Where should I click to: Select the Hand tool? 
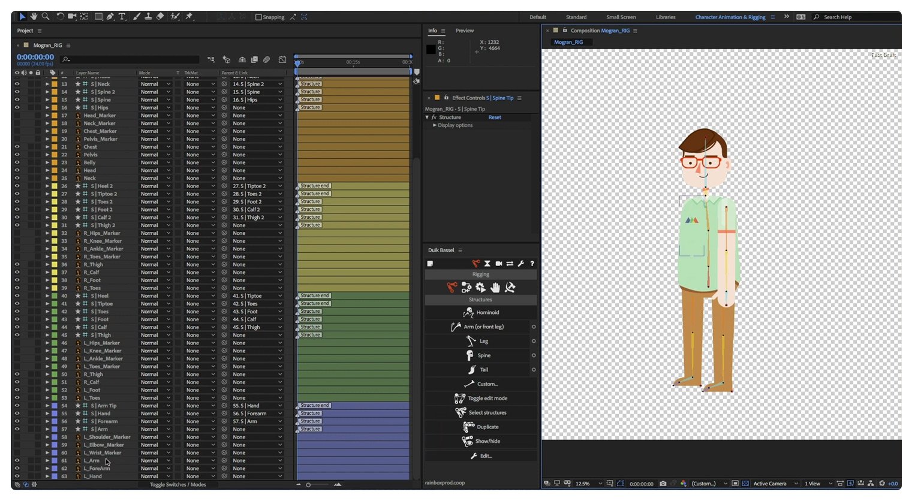click(x=34, y=16)
